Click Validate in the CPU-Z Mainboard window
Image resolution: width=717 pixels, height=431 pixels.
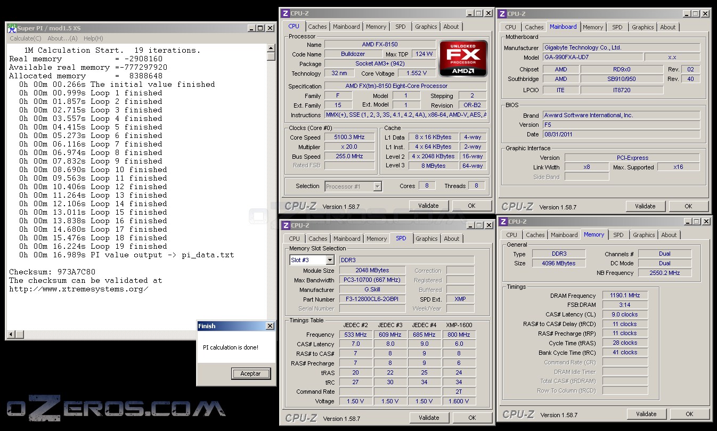[x=645, y=206]
